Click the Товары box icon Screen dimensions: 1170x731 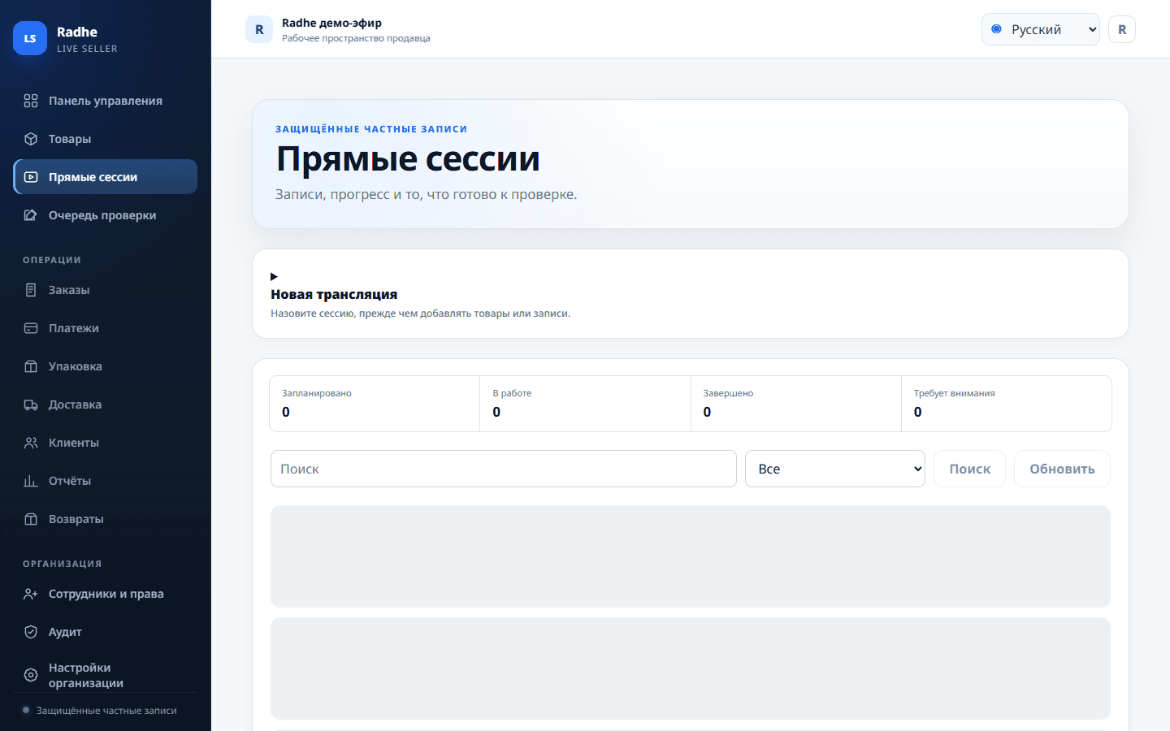click(x=31, y=139)
